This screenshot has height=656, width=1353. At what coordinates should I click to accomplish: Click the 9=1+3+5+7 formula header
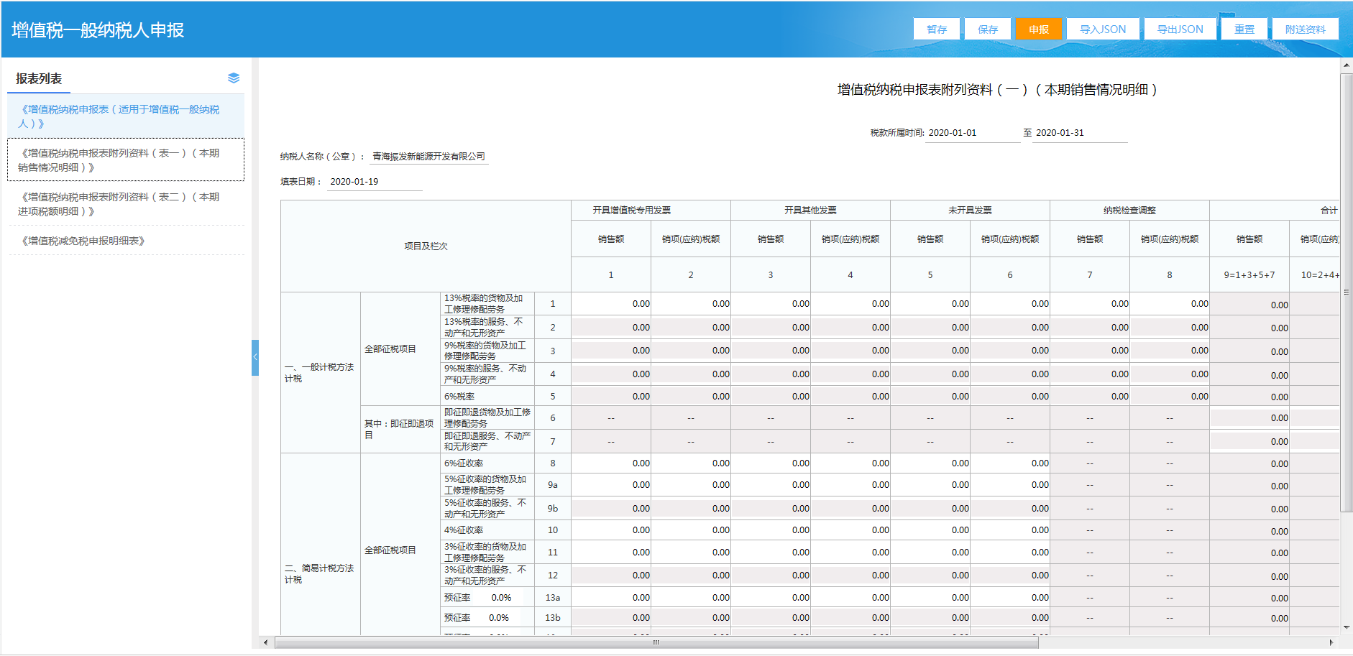pos(1249,275)
